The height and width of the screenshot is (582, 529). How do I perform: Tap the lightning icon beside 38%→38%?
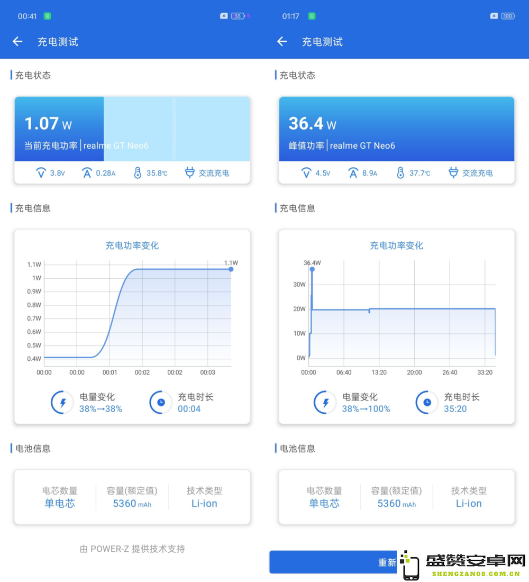pos(62,402)
